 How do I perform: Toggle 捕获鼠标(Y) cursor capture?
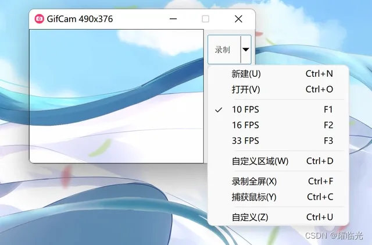(278, 197)
